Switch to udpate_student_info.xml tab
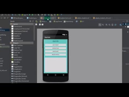 pos(102,18)
